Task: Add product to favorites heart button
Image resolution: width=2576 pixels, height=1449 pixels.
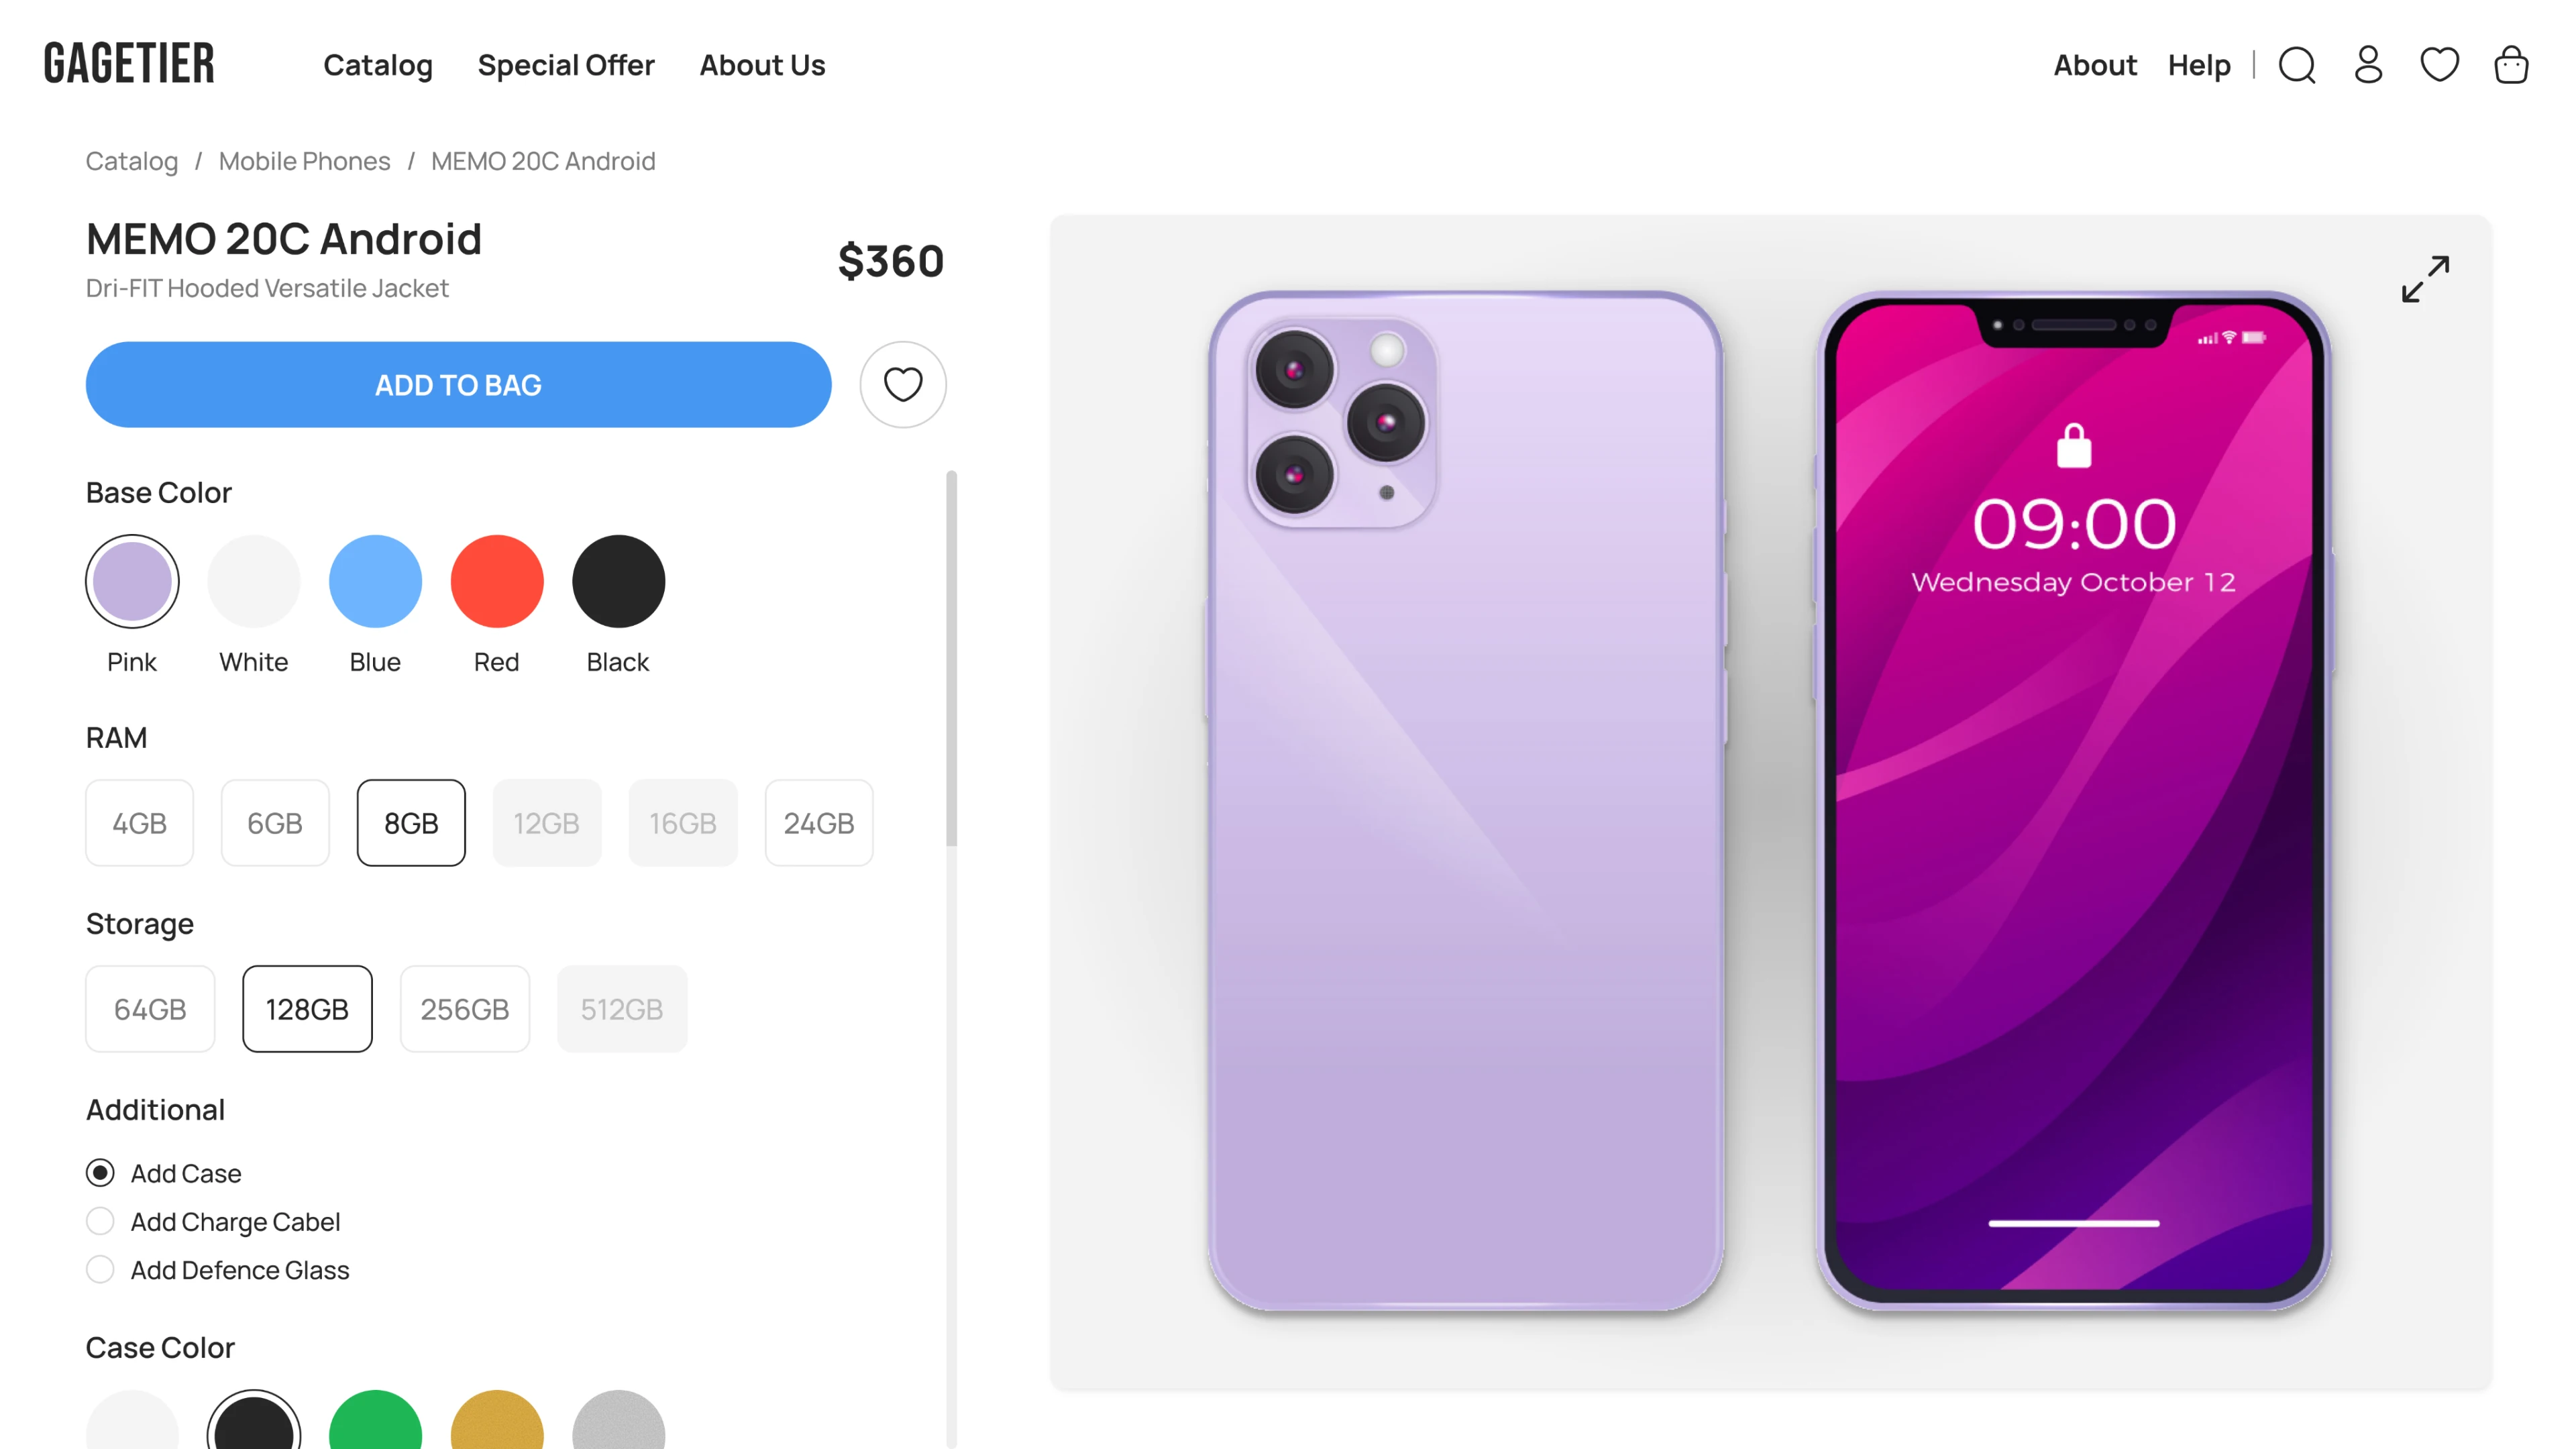Action: click(x=903, y=385)
